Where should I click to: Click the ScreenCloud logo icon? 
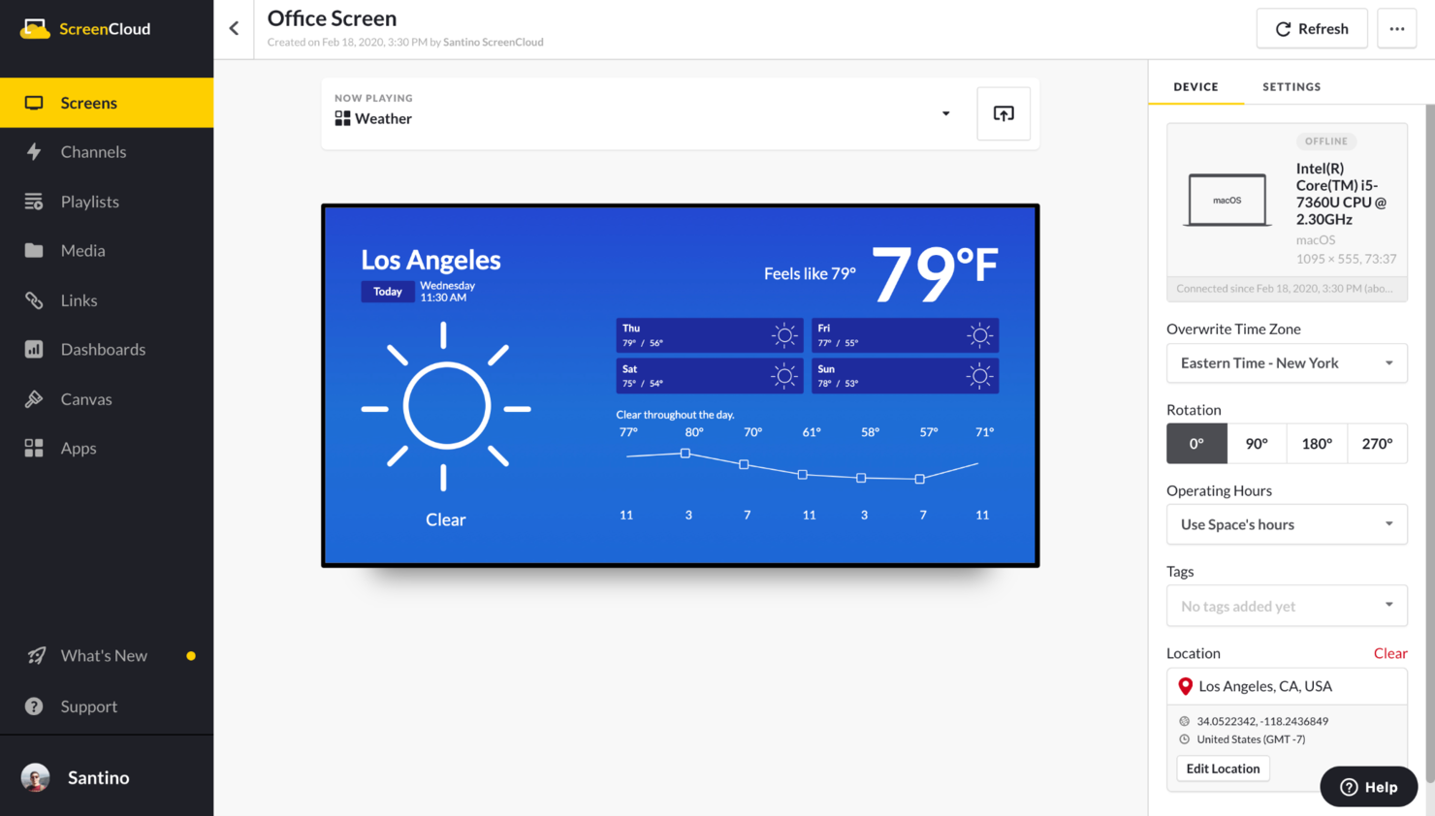[35, 29]
